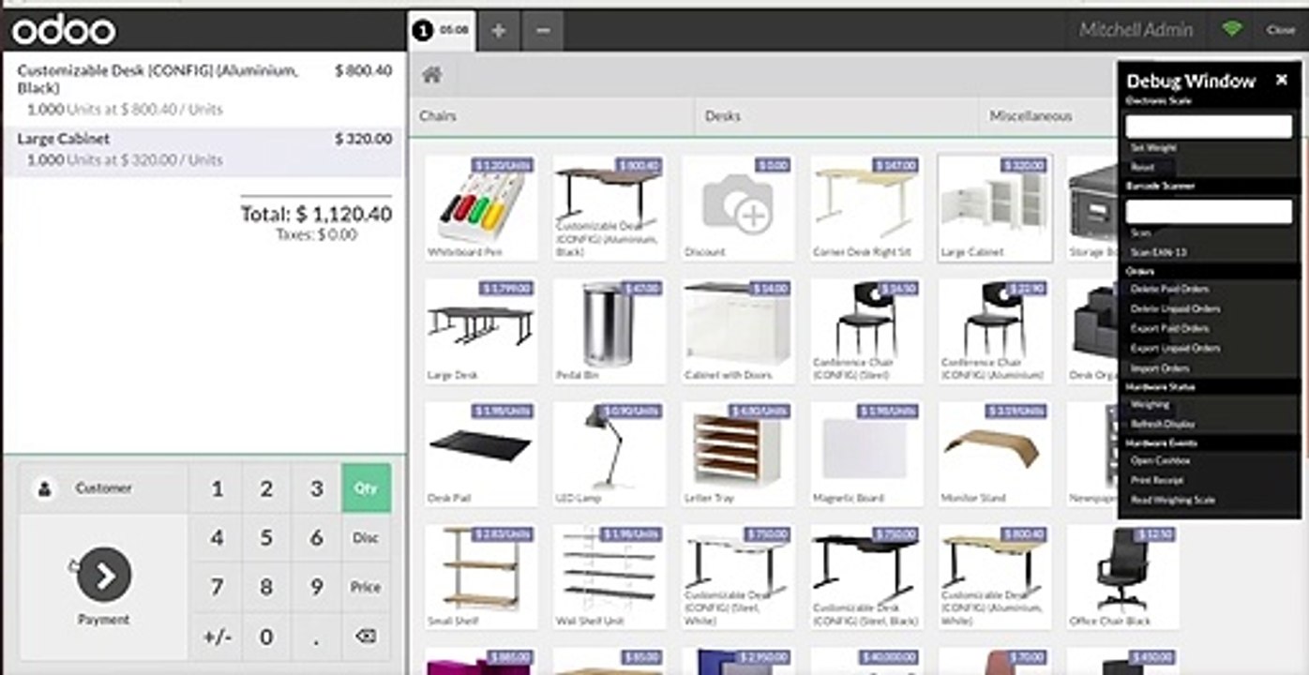Activate Disc mode on numpad

366,538
